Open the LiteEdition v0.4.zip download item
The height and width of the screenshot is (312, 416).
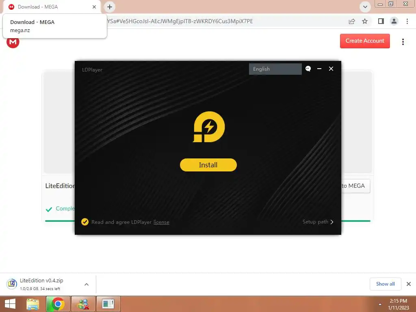tap(42, 284)
